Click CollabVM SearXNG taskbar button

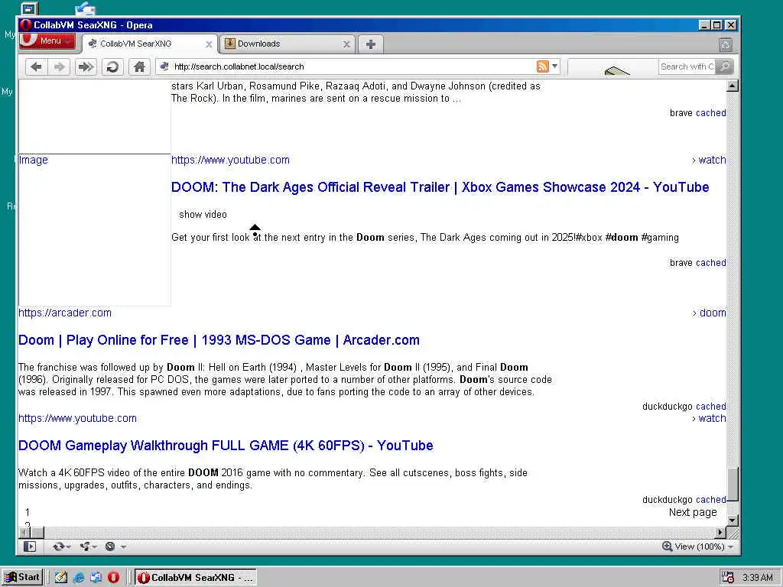point(195,578)
